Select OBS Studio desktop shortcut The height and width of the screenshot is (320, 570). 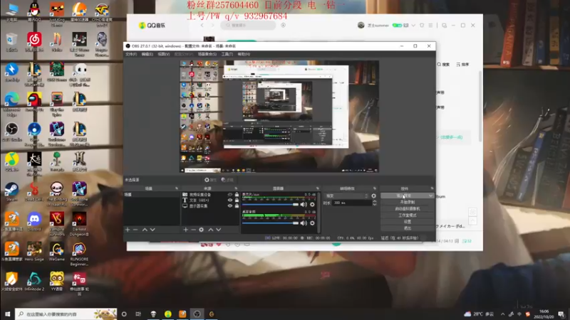pos(11,132)
